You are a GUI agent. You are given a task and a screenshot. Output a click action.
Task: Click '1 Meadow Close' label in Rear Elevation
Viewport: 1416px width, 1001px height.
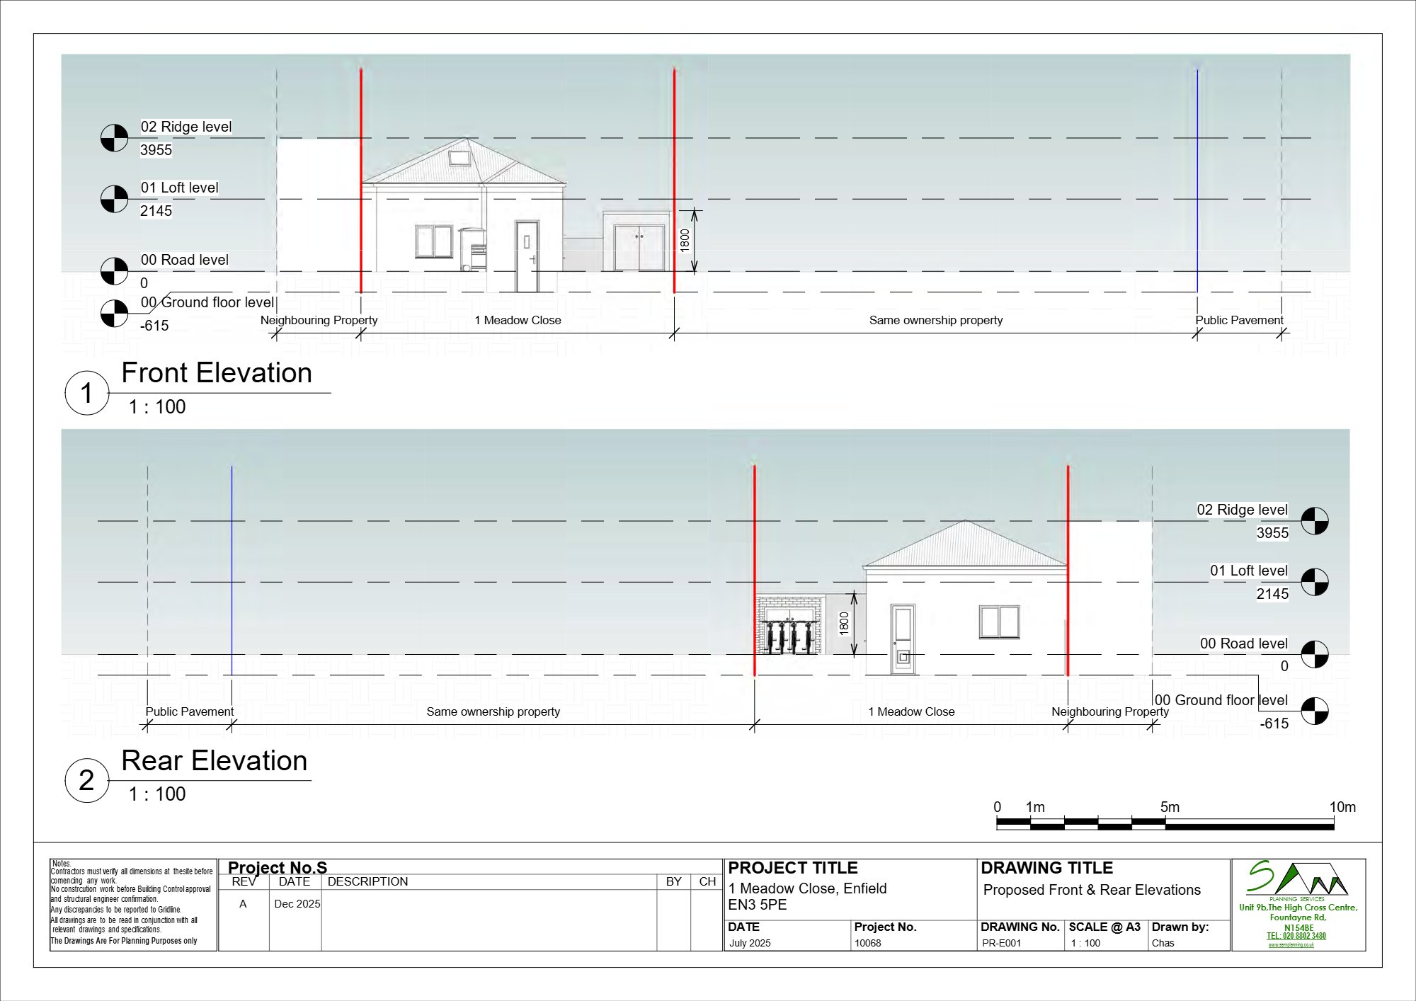pyautogui.click(x=911, y=711)
